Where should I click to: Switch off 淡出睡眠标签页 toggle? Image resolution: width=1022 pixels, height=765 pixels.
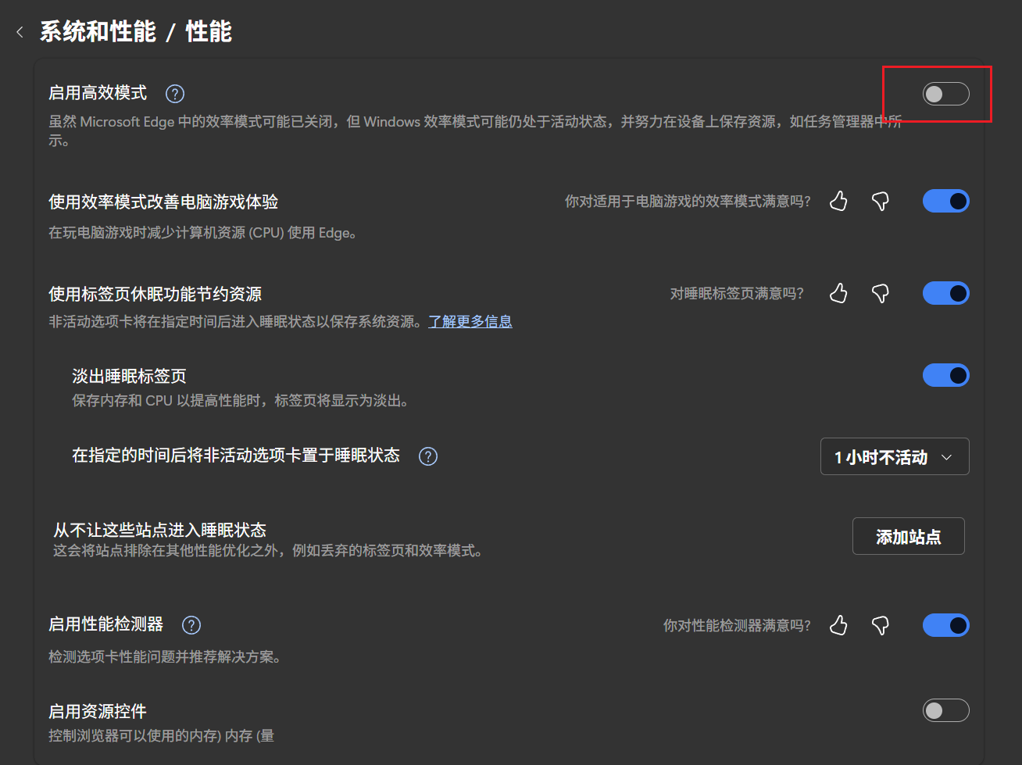(x=946, y=376)
